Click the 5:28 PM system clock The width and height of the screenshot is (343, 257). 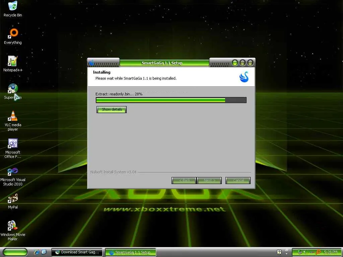[x=330, y=252]
